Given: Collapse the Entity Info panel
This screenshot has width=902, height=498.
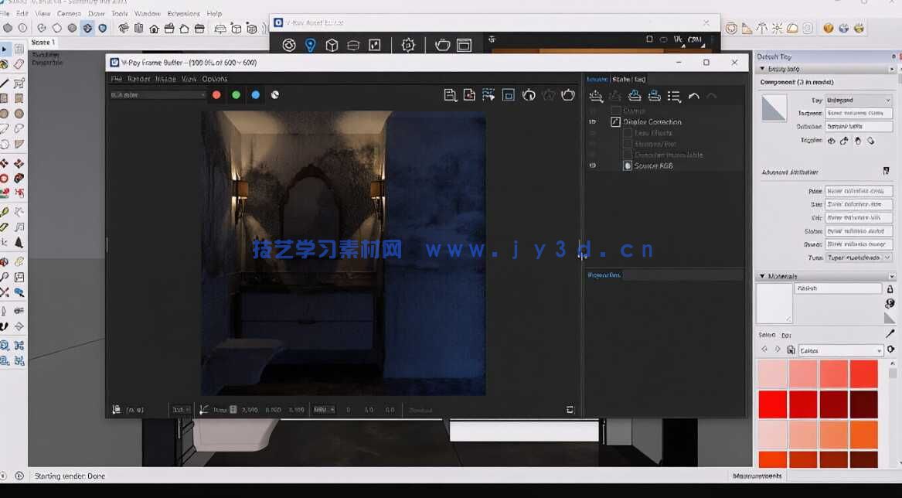Looking at the screenshot, I should (x=763, y=67).
